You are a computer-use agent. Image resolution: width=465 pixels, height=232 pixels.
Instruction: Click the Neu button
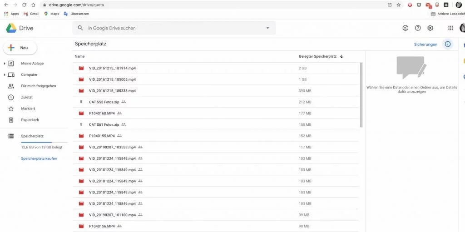20,48
